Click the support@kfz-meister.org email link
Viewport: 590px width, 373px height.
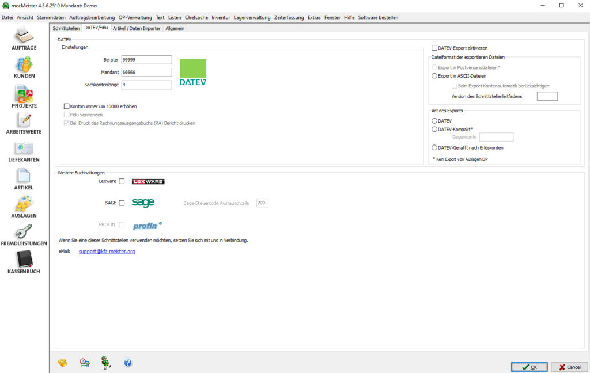click(107, 252)
